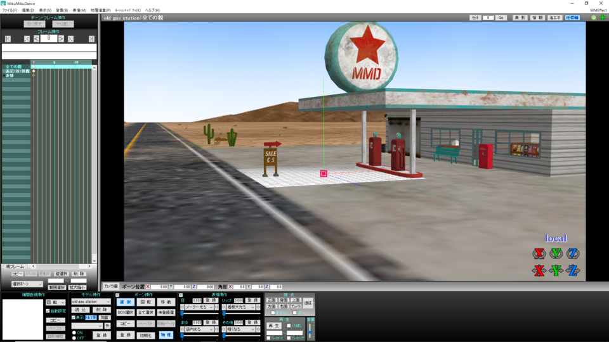Select the ON radio button

tap(74, 332)
